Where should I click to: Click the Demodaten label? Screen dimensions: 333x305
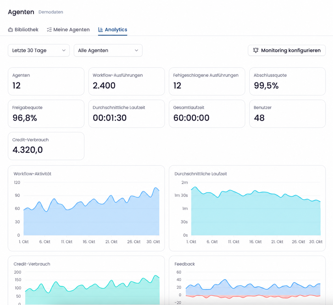click(x=51, y=12)
